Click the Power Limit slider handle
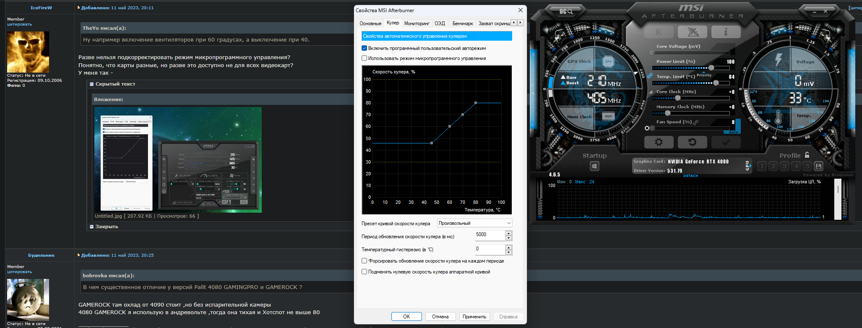 [x=711, y=68]
